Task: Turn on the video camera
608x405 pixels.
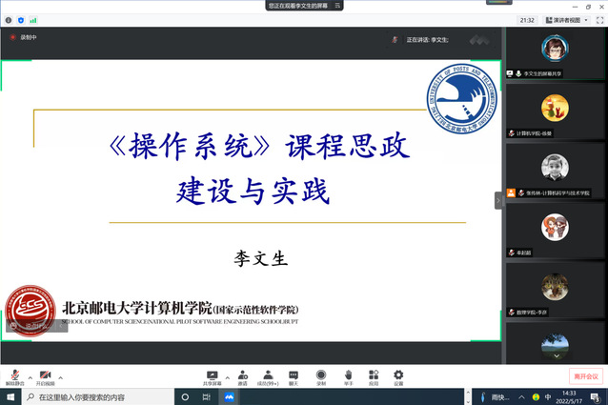Action: click(45, 375)
